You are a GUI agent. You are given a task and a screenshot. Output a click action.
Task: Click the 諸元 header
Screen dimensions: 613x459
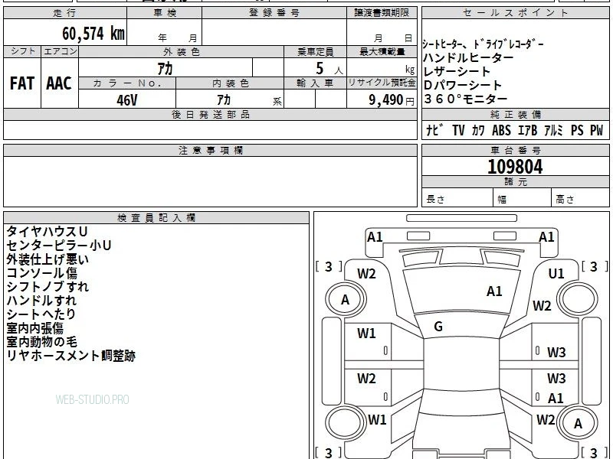515,182
